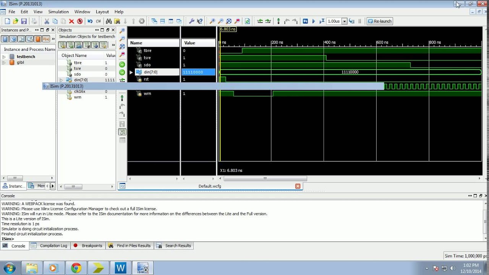Open the Edit menu
This screenshot has width=489, height=275.
(x=24, y=12)
